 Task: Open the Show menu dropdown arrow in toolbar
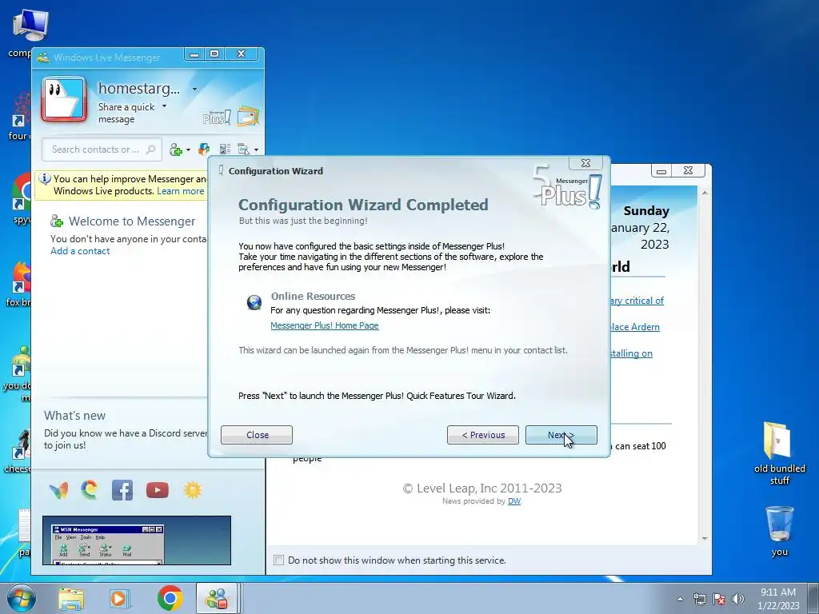256,150
